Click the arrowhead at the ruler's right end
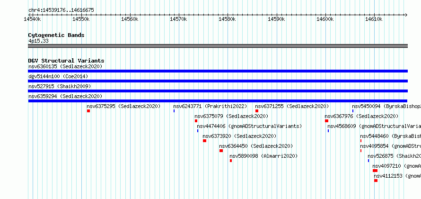This screenshot has width=421, height=199. pos(406,15)
